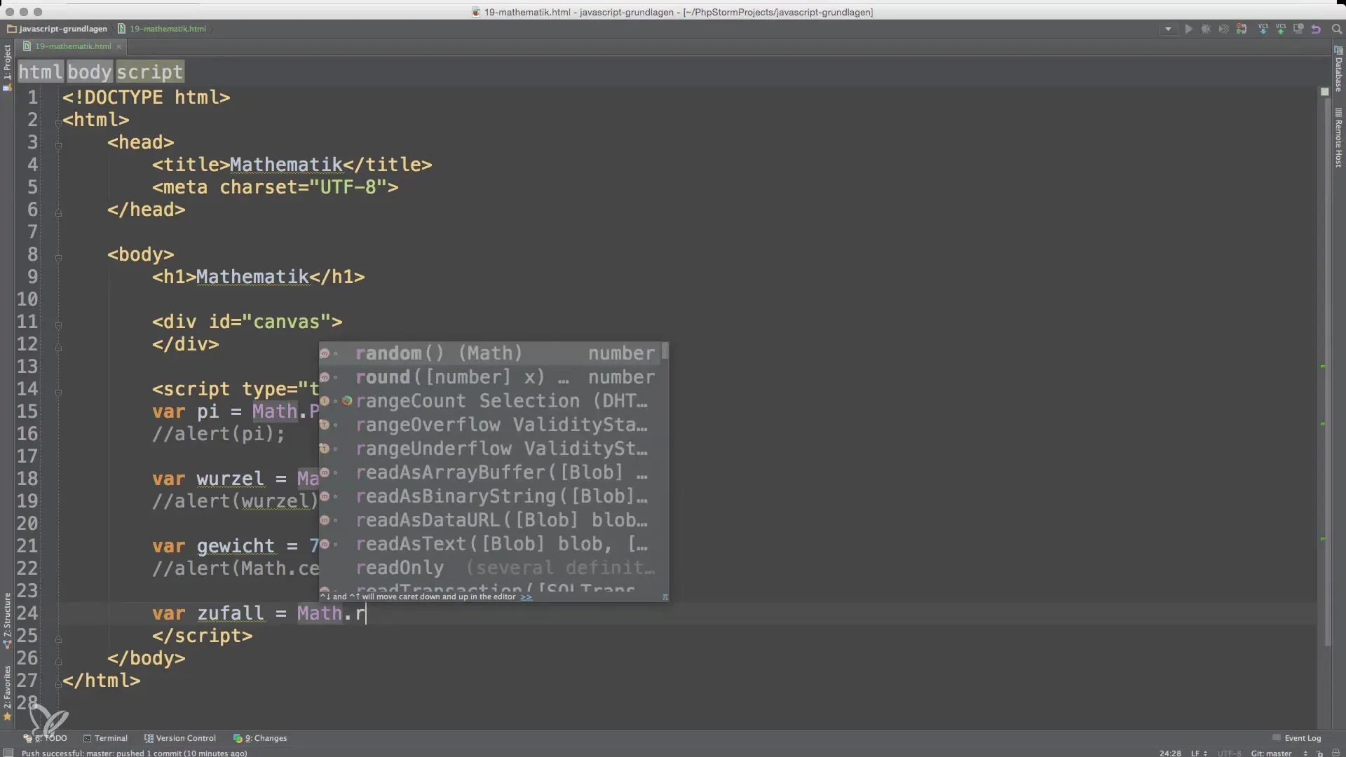Click the editor vertical scrollbar

pos(1327,371)
